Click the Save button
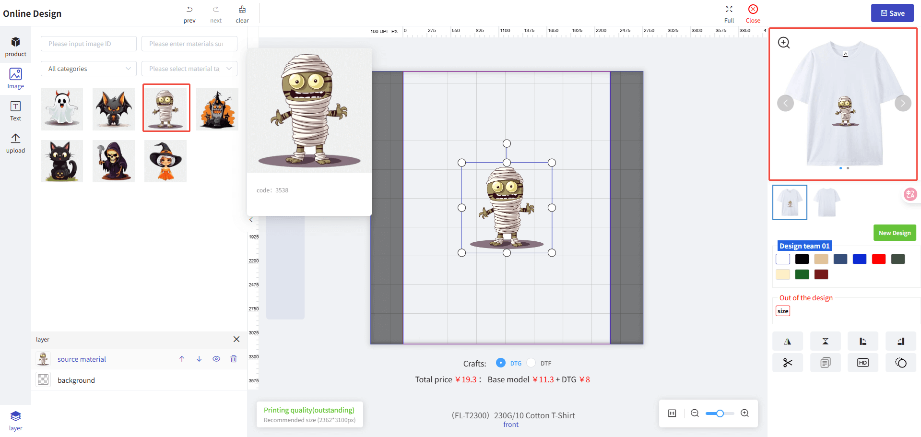The image size is (921, 437). [892, 13]
